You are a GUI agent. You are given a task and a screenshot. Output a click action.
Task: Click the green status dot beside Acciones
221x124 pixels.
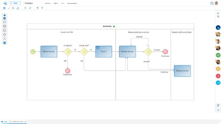pyautogui.click(x=114, y=26)
